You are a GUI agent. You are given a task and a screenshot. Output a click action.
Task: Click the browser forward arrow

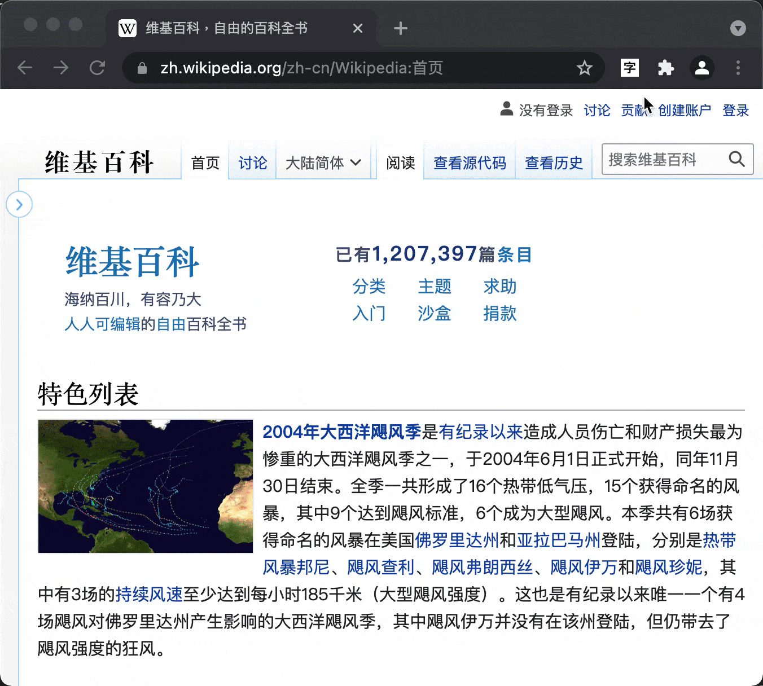point(61,68)
